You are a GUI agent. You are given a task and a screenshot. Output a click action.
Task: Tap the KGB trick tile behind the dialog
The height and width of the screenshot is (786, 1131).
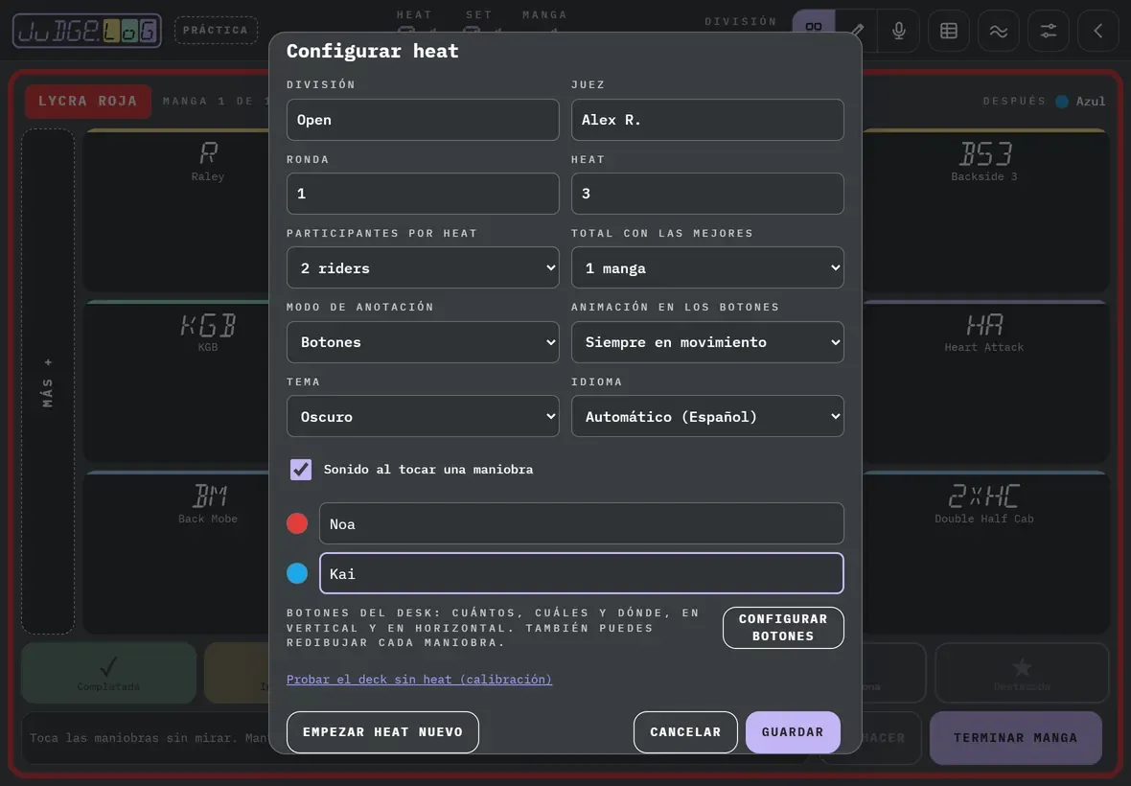point(177,381)
